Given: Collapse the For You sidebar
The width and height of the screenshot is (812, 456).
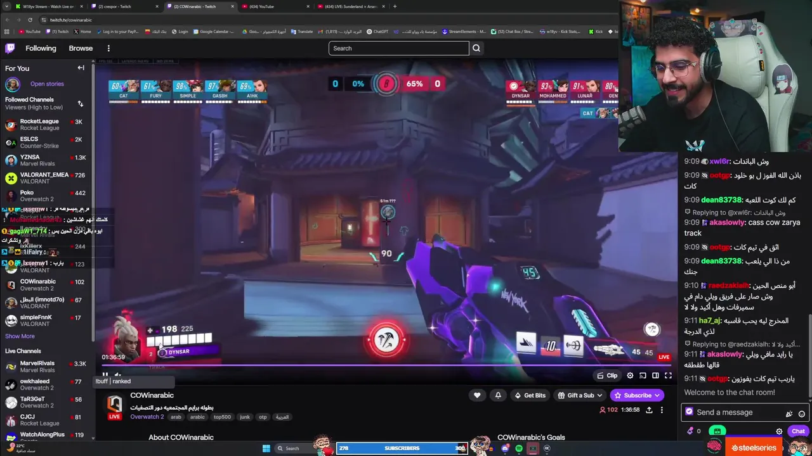Looking at the screenshot, I should pos(81,68).
